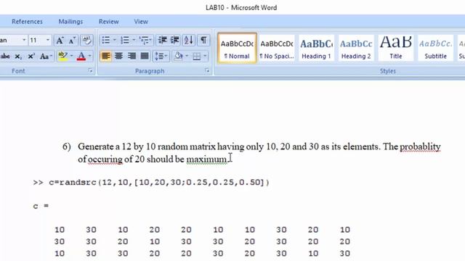Apply yellow text highlight color
465x261 pixels.
[x=63, y=57]
